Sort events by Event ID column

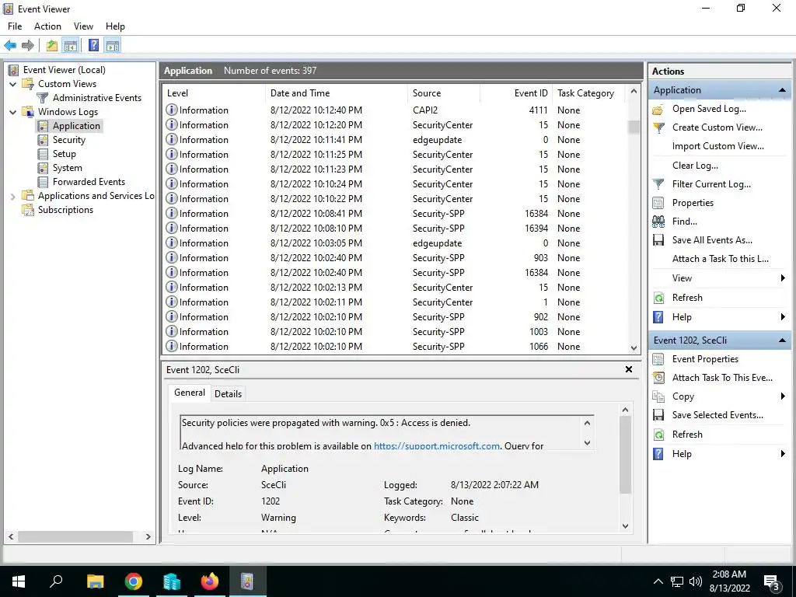pyautogui.click(x=516, y=93)
